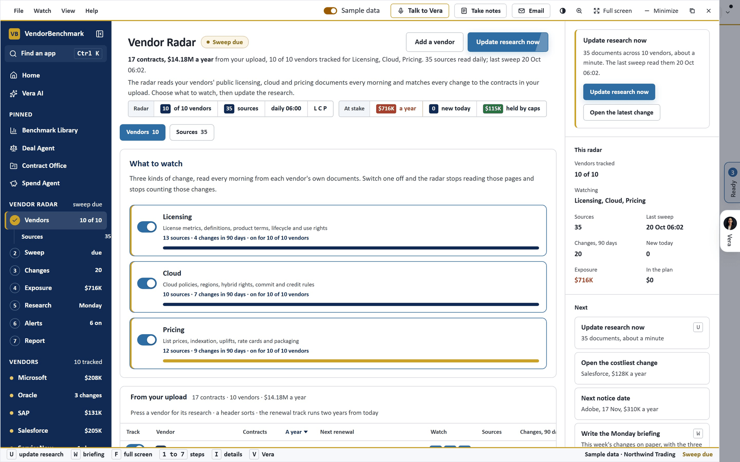Click the zoom magnifier icon

pos(579,11)
